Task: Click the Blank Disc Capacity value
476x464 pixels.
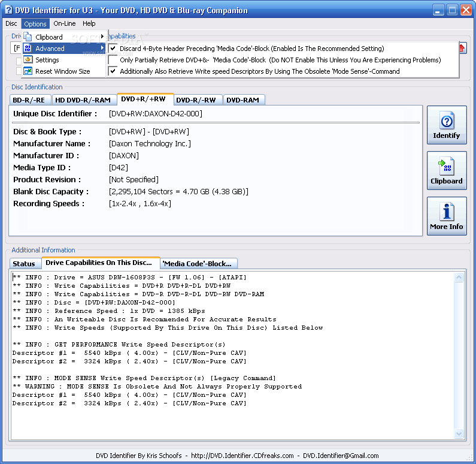Action: [x=178, y=192]
